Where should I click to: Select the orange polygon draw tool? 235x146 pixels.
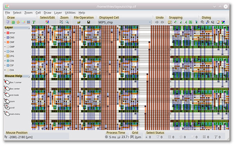point(18,22)
